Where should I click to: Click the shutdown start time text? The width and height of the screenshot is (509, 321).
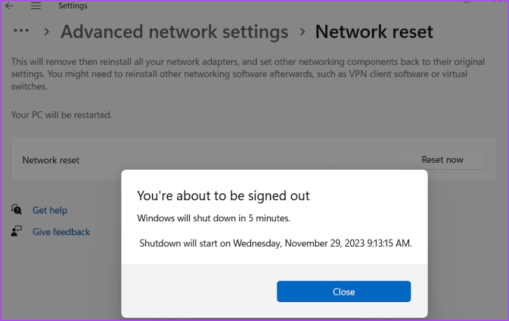(275, 243)
